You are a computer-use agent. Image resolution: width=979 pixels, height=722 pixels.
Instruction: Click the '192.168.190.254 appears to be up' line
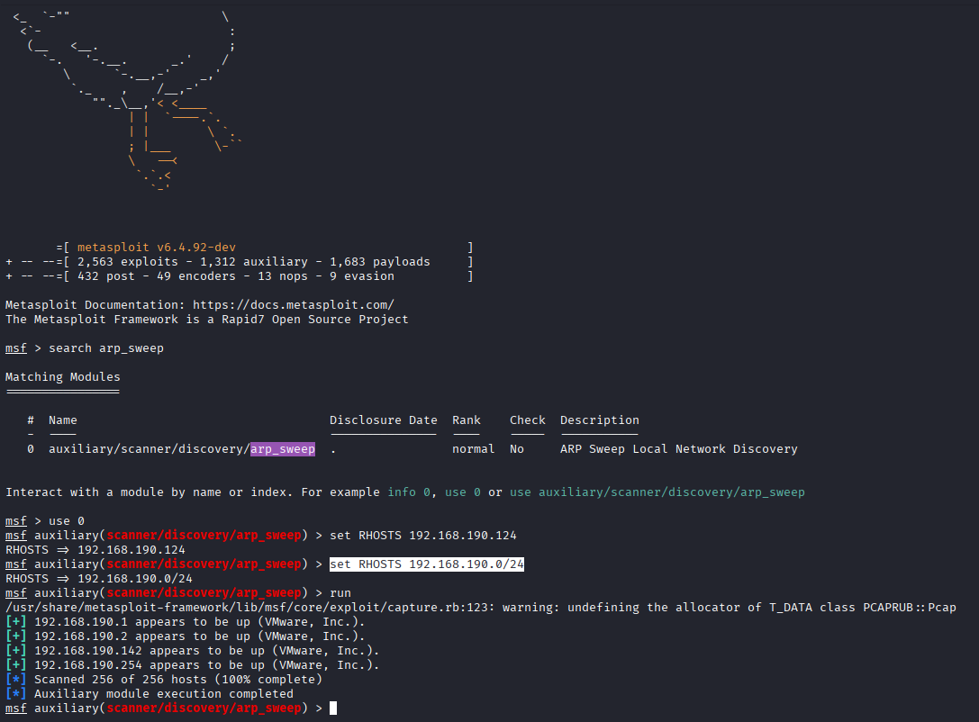[x=193, y=665]
